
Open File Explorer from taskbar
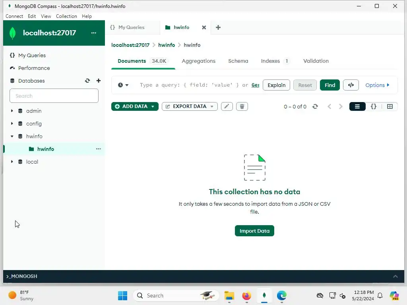(x=229, y=295)
